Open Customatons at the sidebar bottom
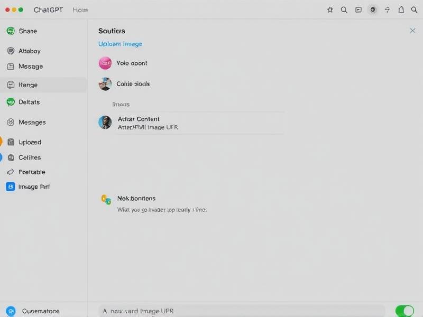 (40, 311)
